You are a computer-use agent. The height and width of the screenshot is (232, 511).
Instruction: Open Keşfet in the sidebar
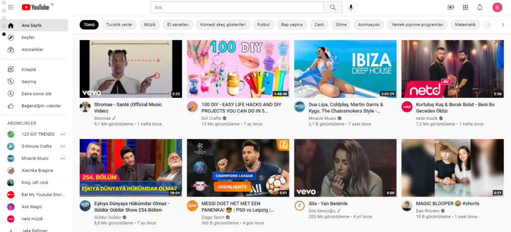[34, 37]
